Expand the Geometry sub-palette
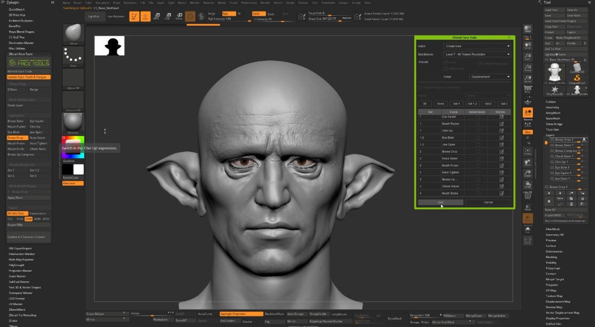Viewport: 595px width, 327px height. [552, 107]
